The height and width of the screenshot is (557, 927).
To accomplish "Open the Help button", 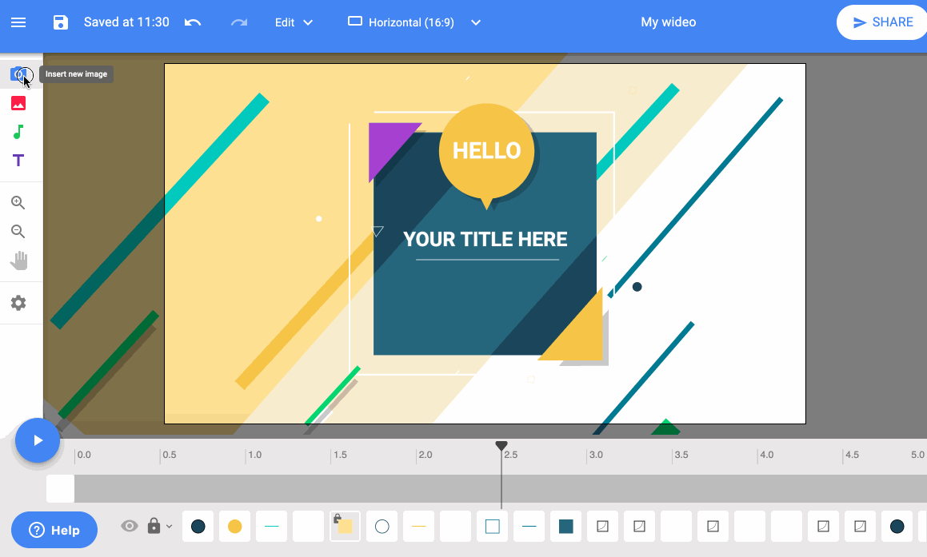I will [54, 530].
